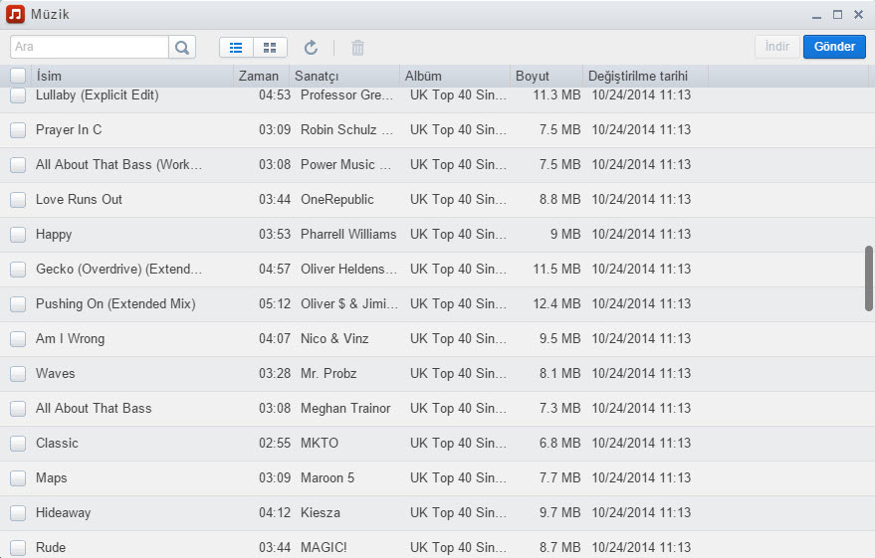Minimize the Müzik window

tap(816, 15)
